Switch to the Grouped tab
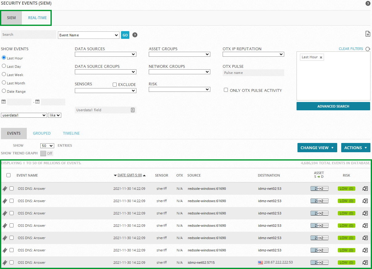 42,133
